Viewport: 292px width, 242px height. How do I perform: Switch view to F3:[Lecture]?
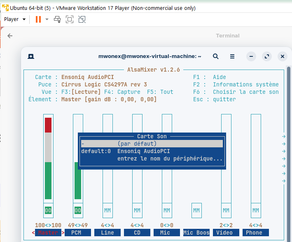[81, 92]
